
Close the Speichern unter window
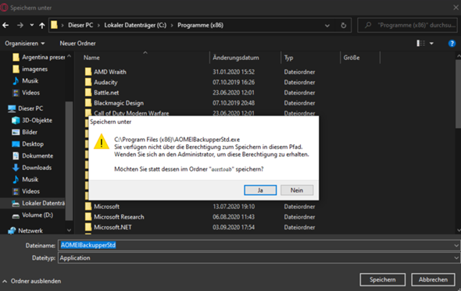[456, 8]
